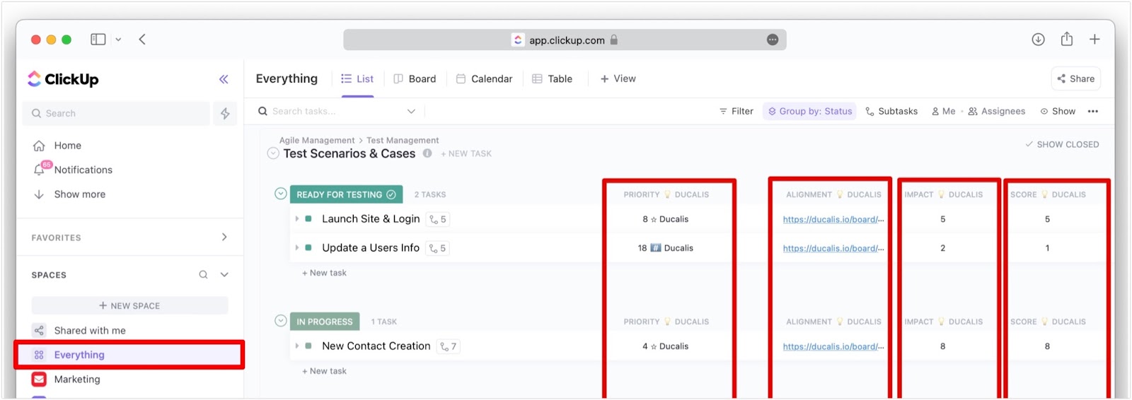Search spaces magnifier icon
This screenshot has height=400, width=1132.
pos(203,275)
